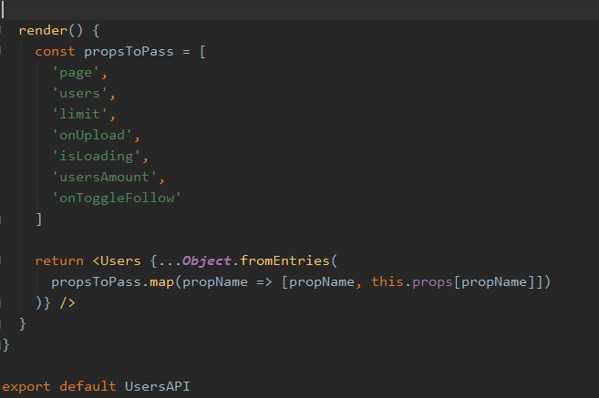Click the 'users' string entry
The width and height of the screenshot is (599, 398).
click(80, 93)
